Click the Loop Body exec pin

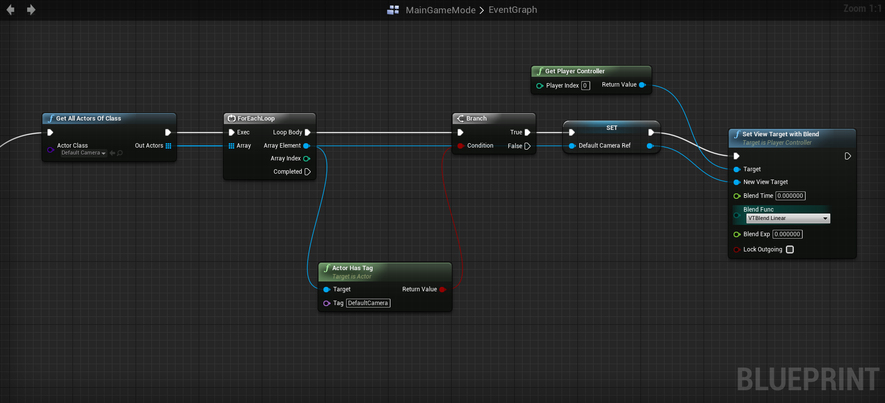(308, 132)
